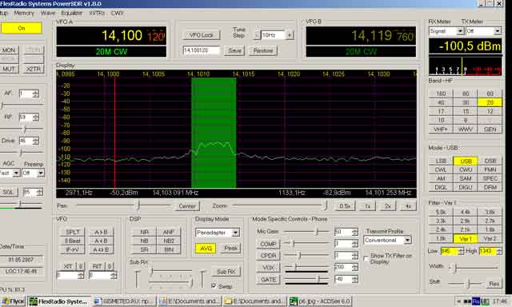The height and width of the screenshot is (307, 512).
Task: Enable the NR noise reduction button
Action: click(x=144, y=233)
